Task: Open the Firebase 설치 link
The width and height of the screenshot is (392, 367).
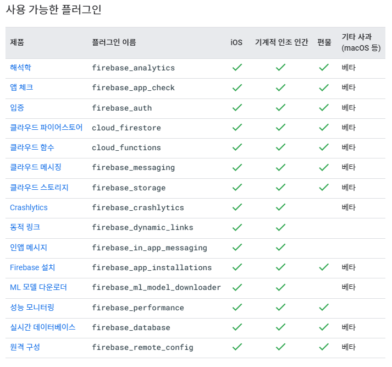Action: click(x=32, y=267)
